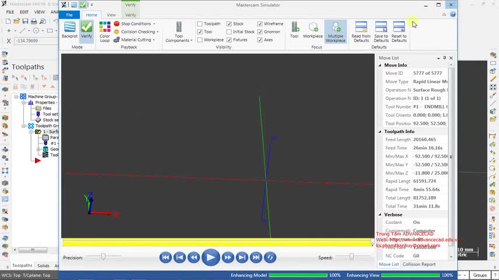Toggle loop playback button
Screen dimensions: 499x280
[270, 257]
